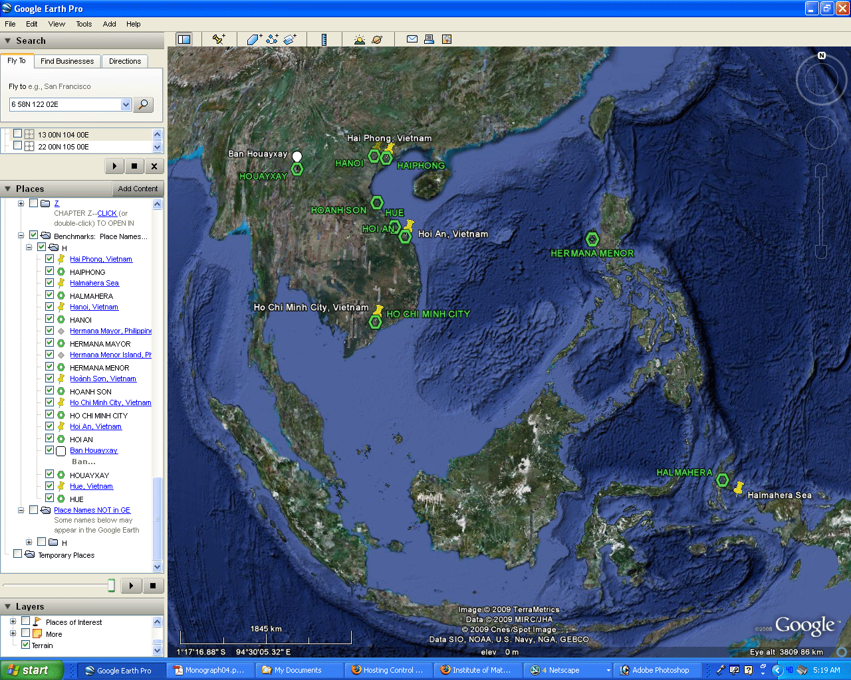Select the Add Path tool
The image size is (851, 680).
pyautogui.click(x=272, y=39)
